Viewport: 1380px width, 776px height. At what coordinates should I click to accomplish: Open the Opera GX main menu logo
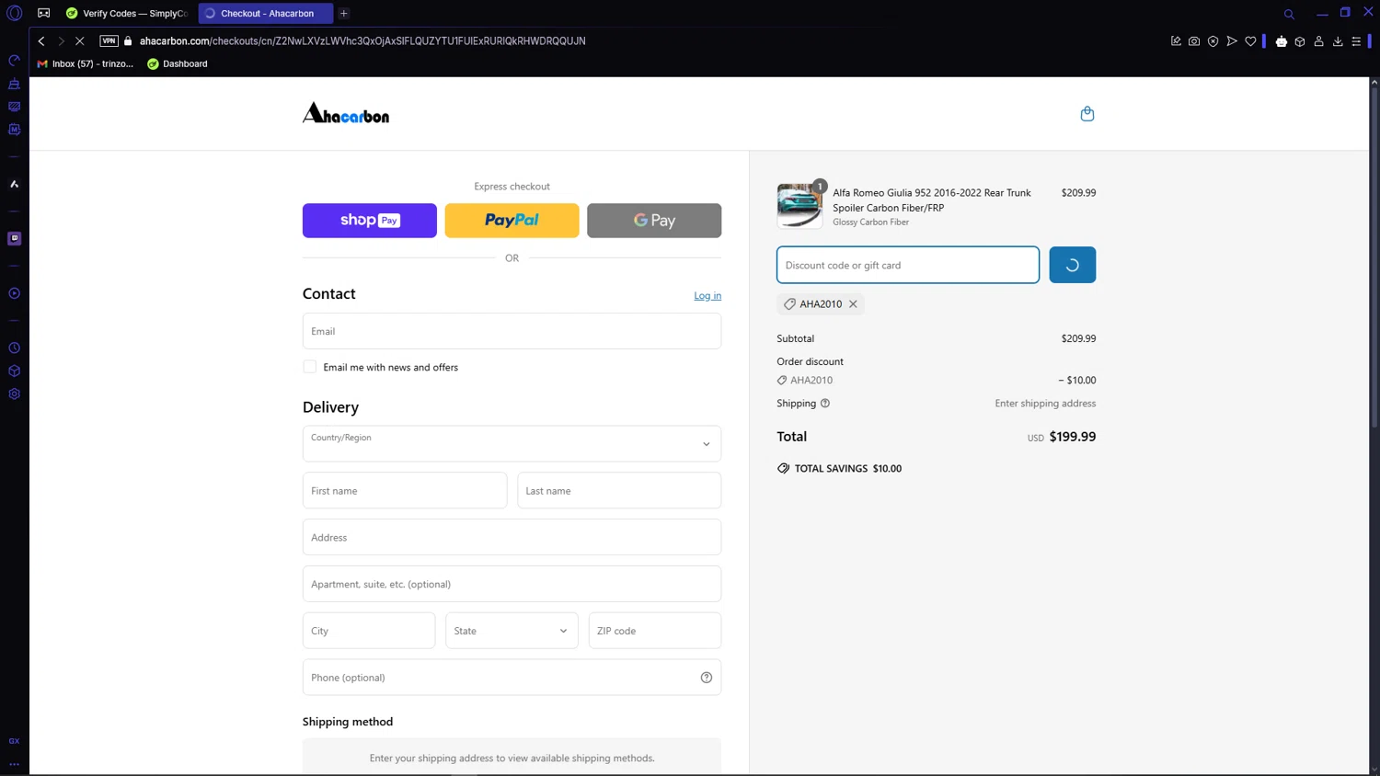click(14, 13)
